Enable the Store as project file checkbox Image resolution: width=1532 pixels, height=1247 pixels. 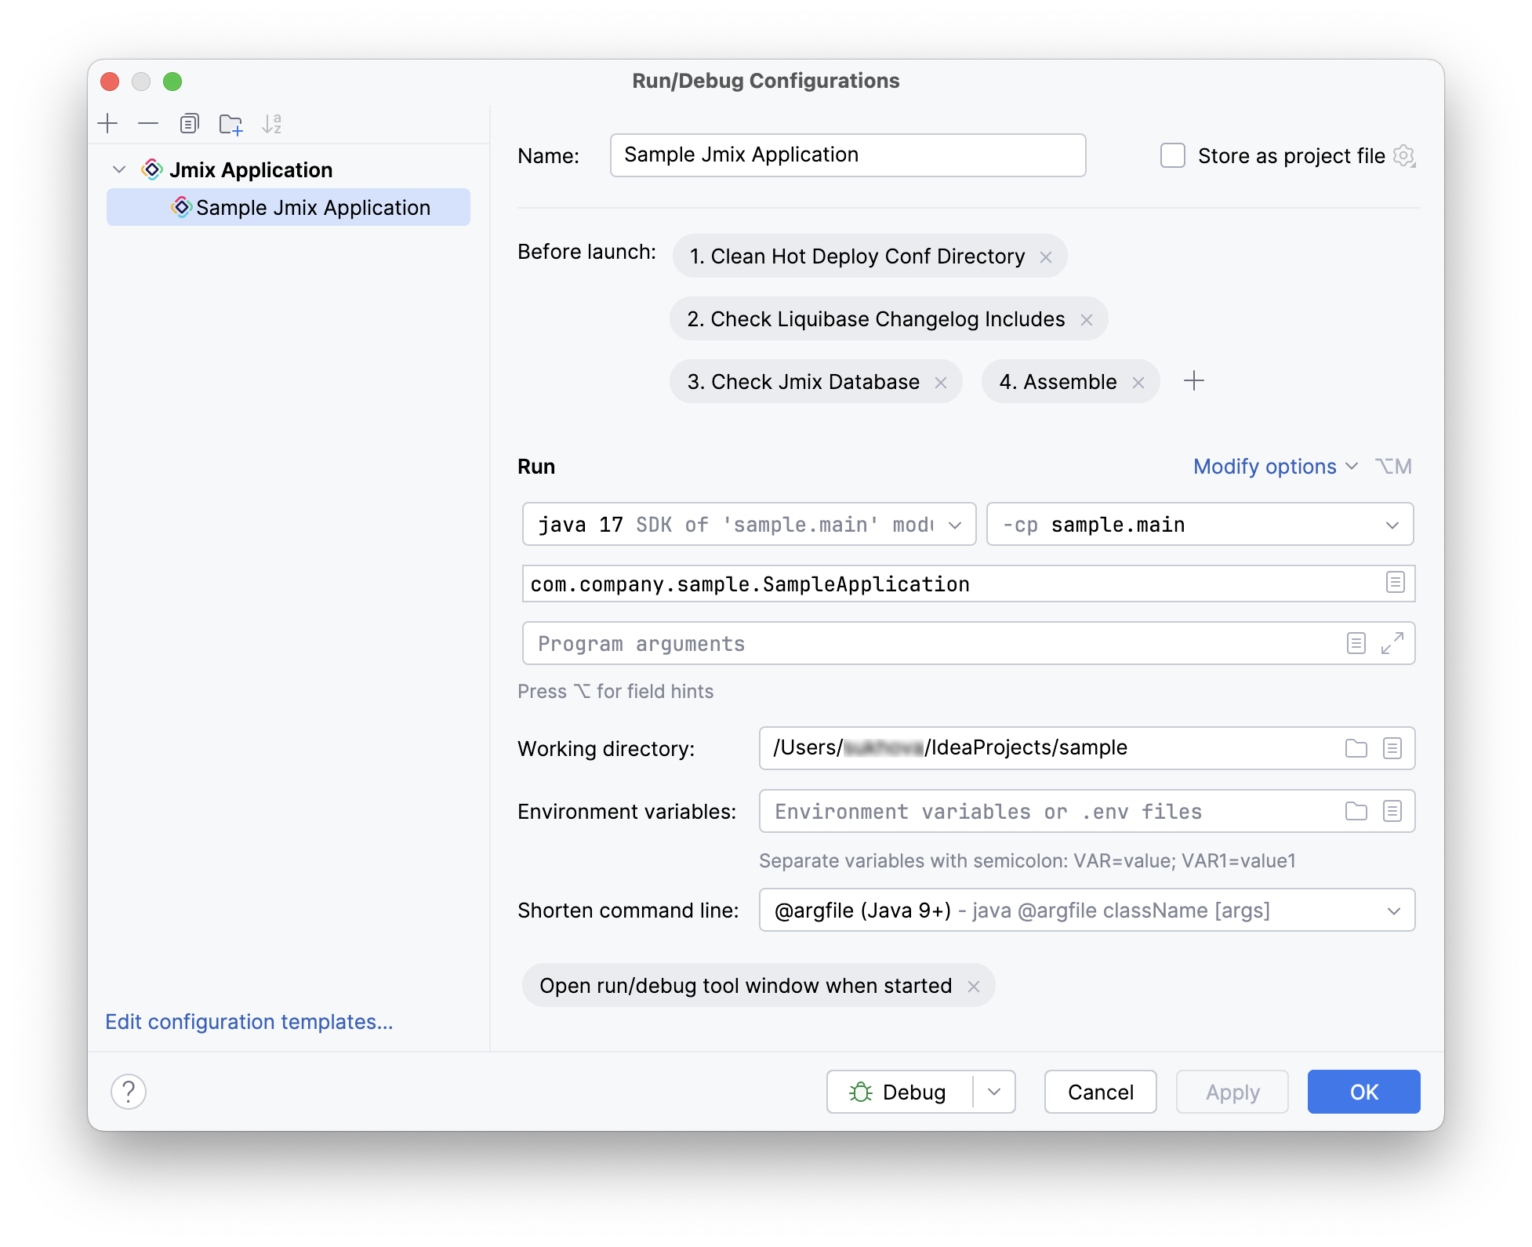tap(1172, 155)
